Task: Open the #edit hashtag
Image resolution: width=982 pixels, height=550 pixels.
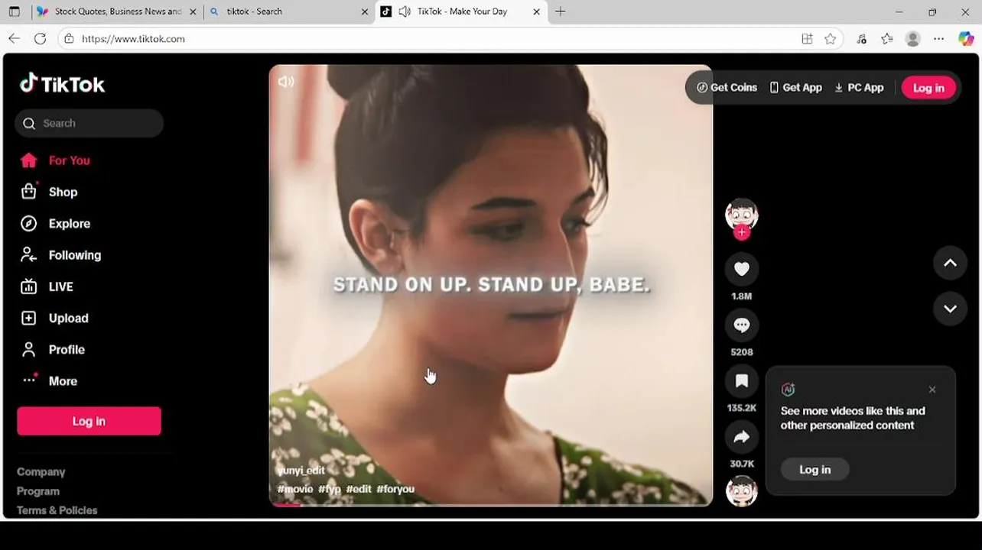Action: (359, 489)
